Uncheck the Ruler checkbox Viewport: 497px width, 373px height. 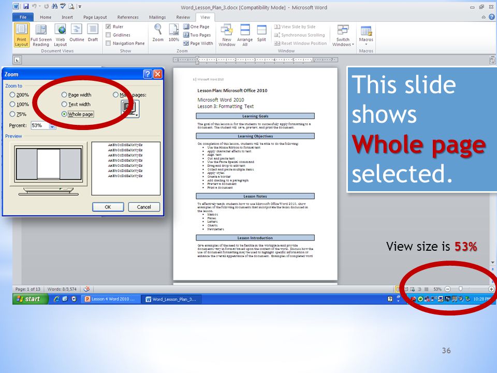click(x=108, y=26)
